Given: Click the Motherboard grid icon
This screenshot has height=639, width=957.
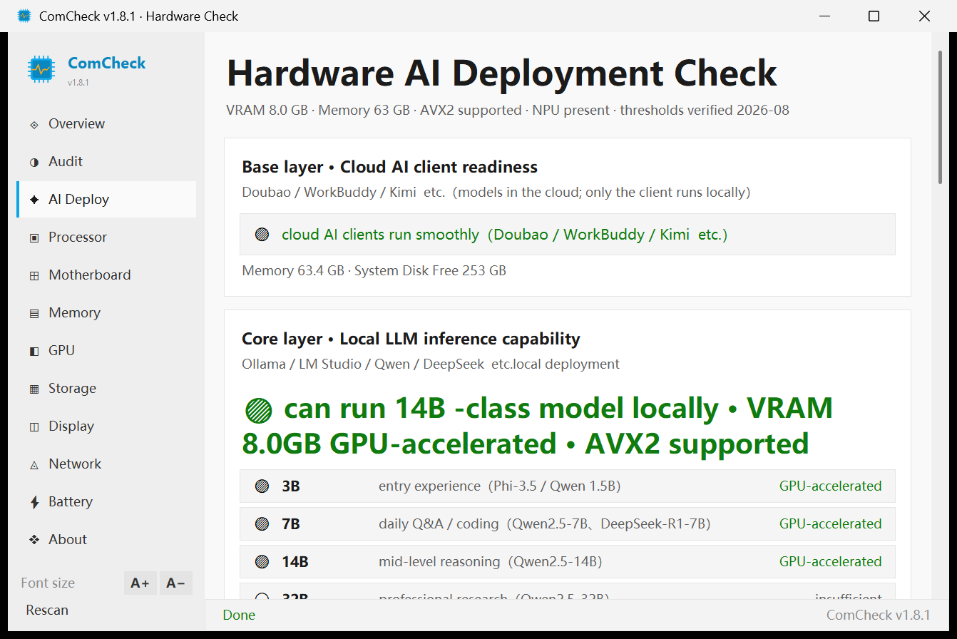Looking at the screenshot, I should 34,276.
